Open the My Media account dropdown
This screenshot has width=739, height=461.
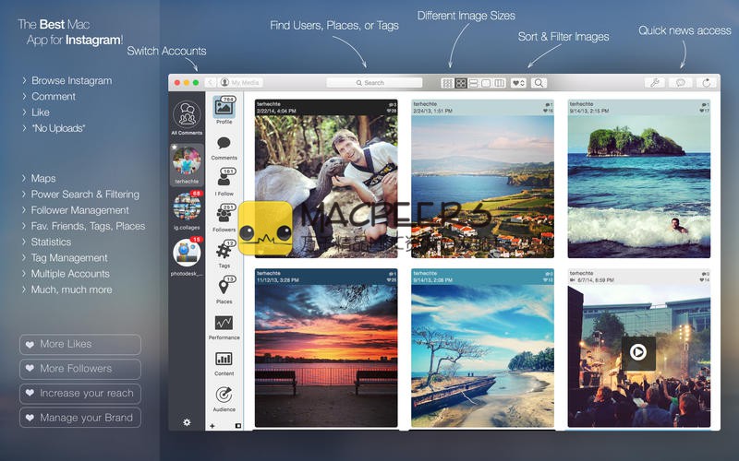click(x=240, y=83)
